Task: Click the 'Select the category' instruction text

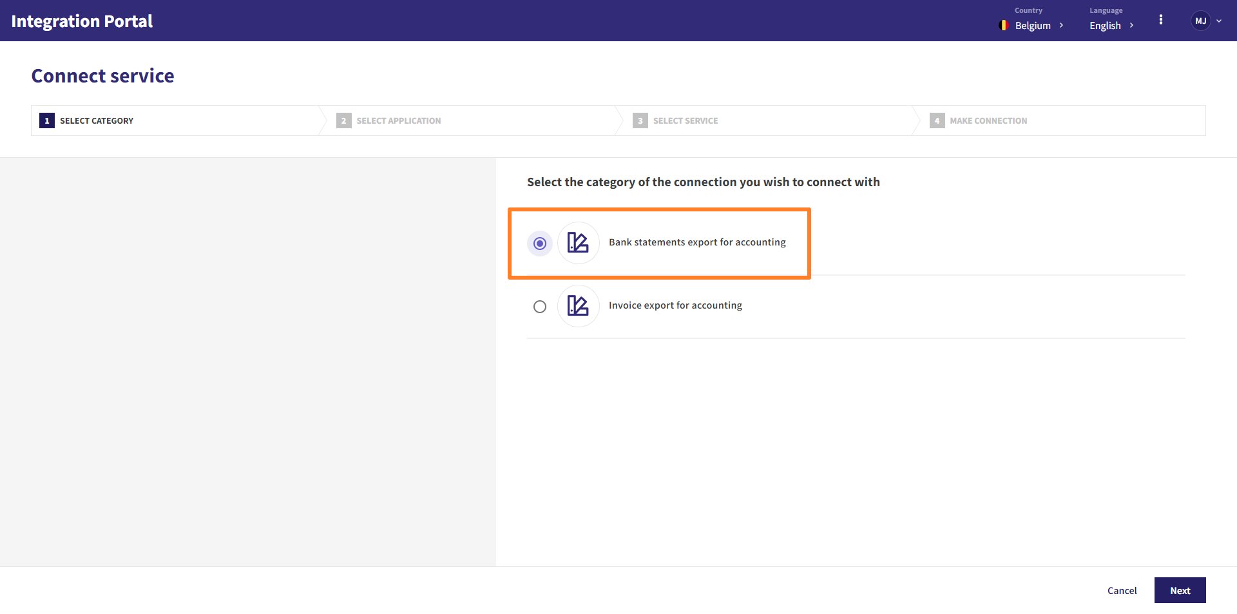Action: (x=704, y=182)
